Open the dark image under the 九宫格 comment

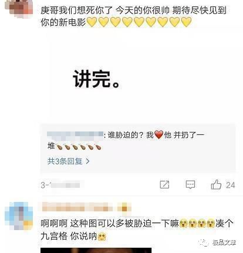click(96, 250)
